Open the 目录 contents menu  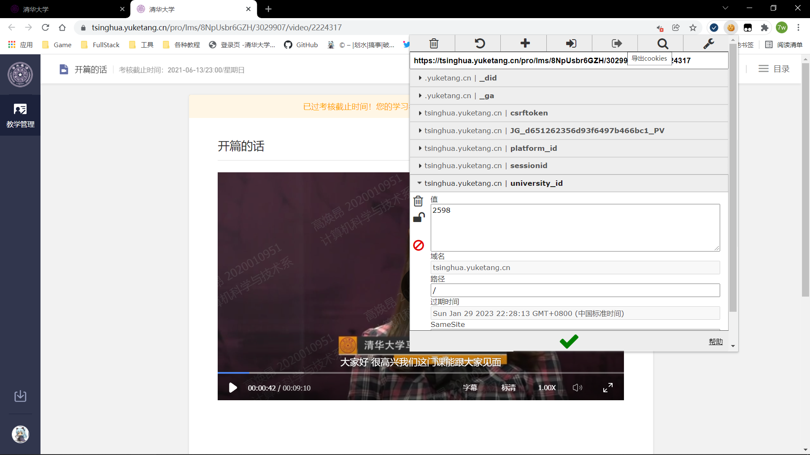(774, 69)
